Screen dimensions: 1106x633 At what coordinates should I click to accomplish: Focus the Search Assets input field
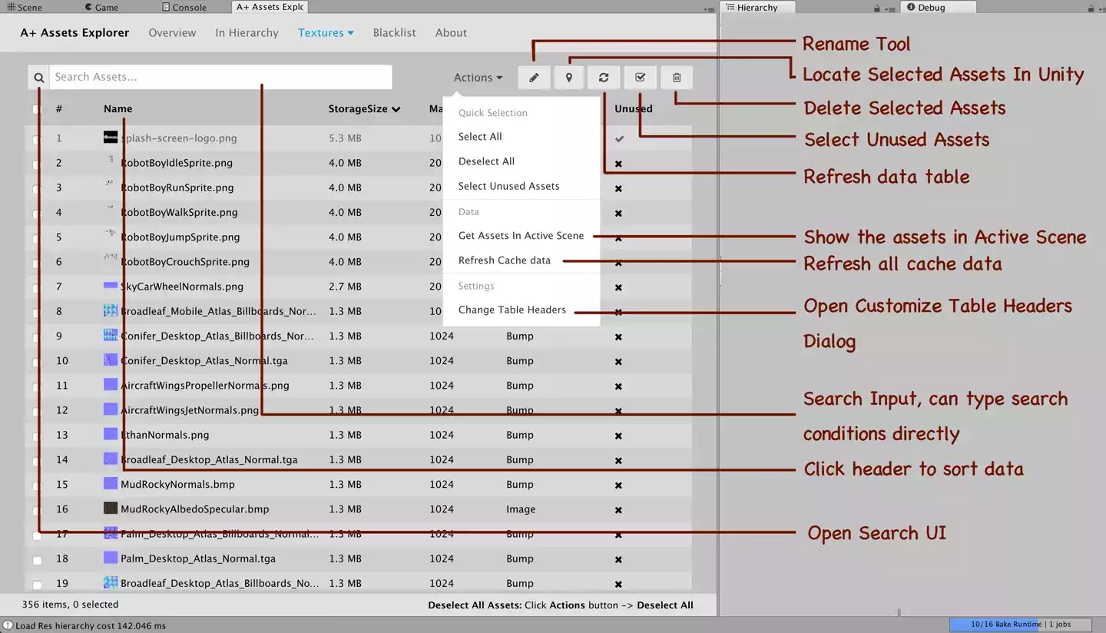pyautogui.click(x=220, y=78)
